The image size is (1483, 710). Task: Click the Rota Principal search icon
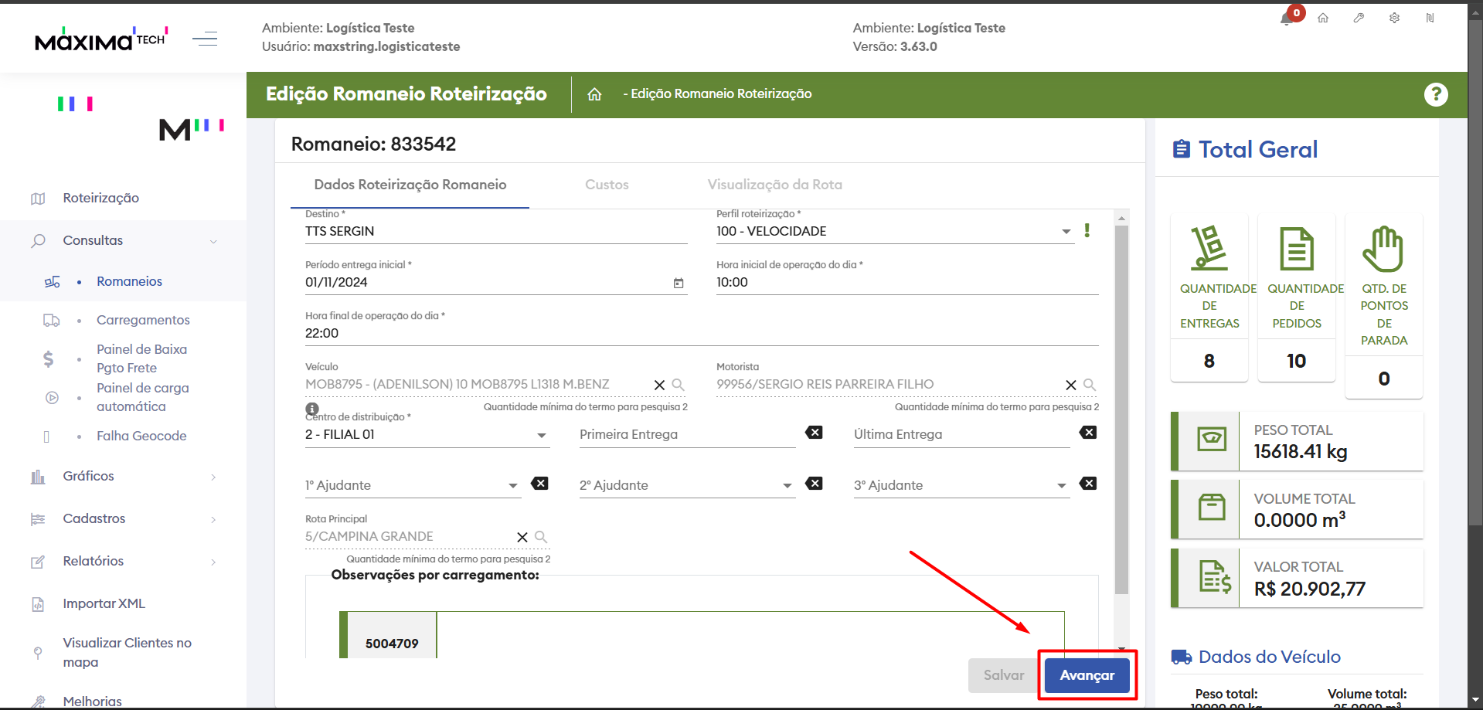pos(541,537)
